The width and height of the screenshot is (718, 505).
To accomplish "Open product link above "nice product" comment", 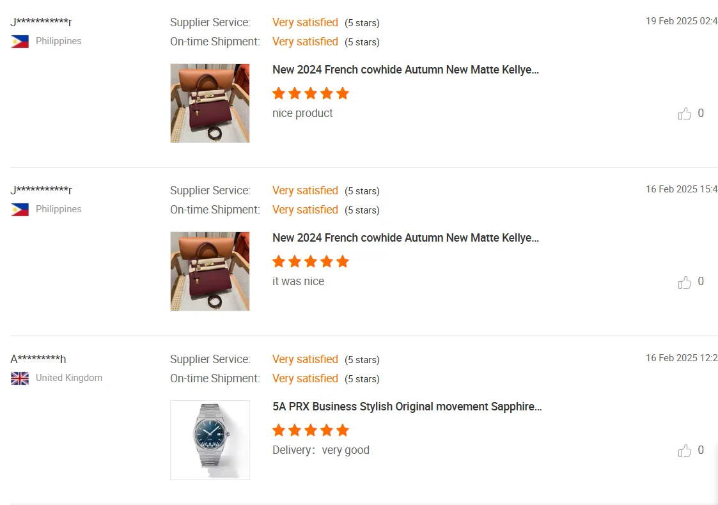I will click(405, 70).
